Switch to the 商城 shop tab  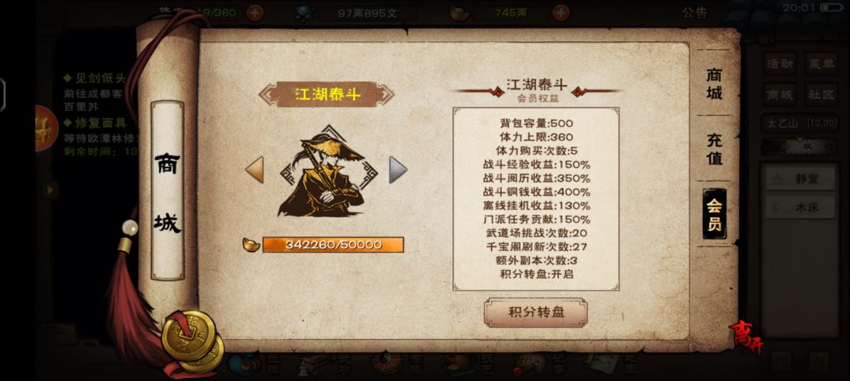714,84
